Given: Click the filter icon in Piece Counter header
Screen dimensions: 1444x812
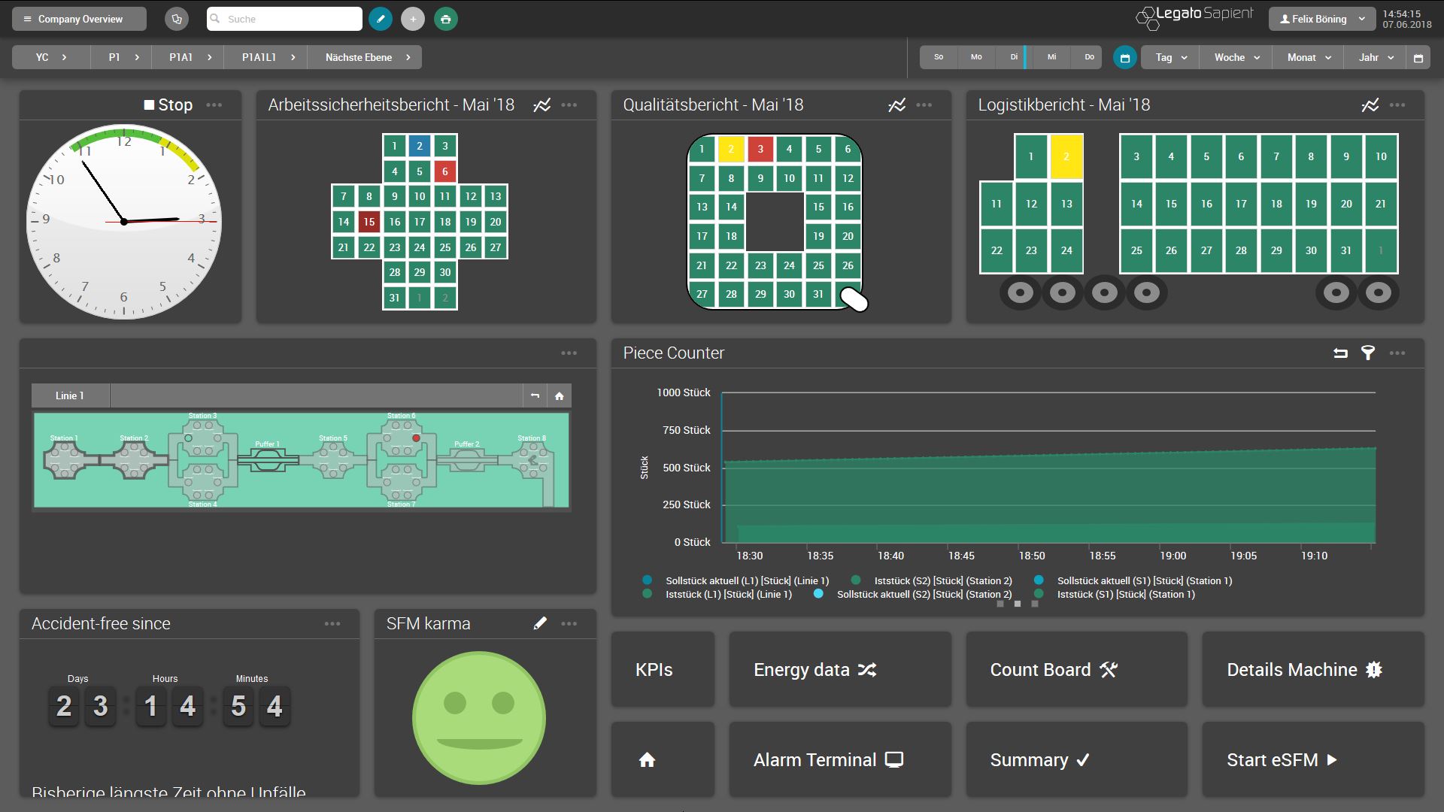Looking at the screenshot, I should (x=1368, y=353).
